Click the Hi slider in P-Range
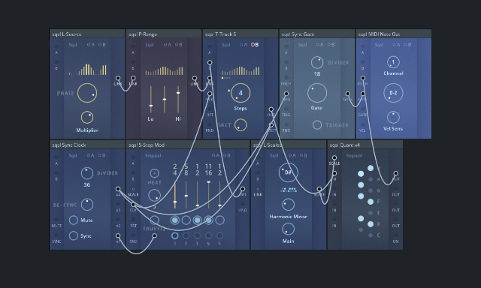The width and height of the screenshot is (481, 288). point(178,100)
